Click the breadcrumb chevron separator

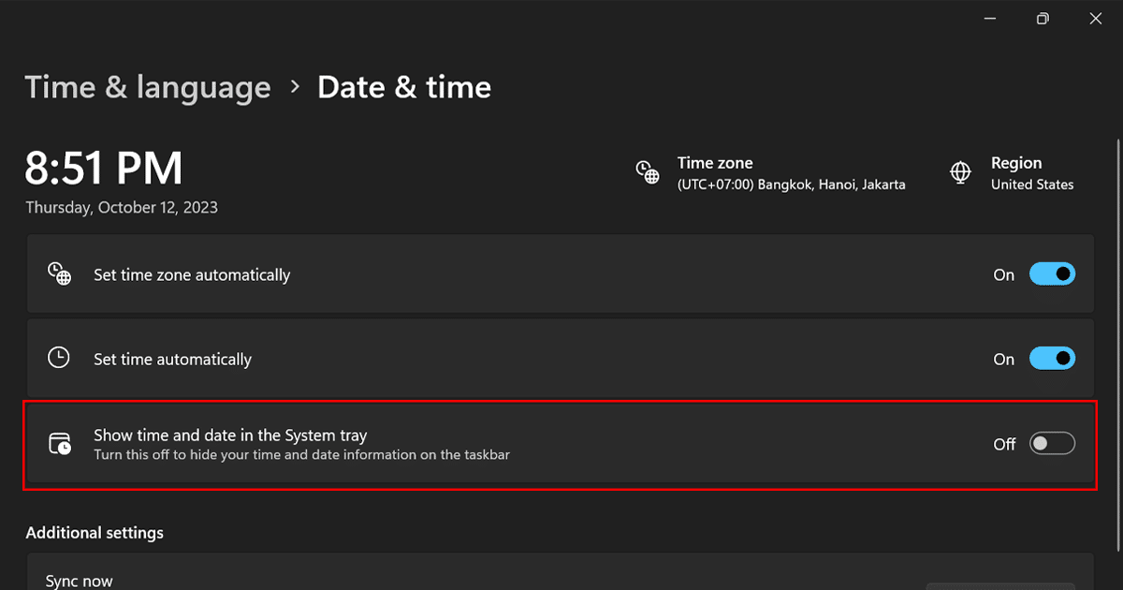click(x=295, y=87)
